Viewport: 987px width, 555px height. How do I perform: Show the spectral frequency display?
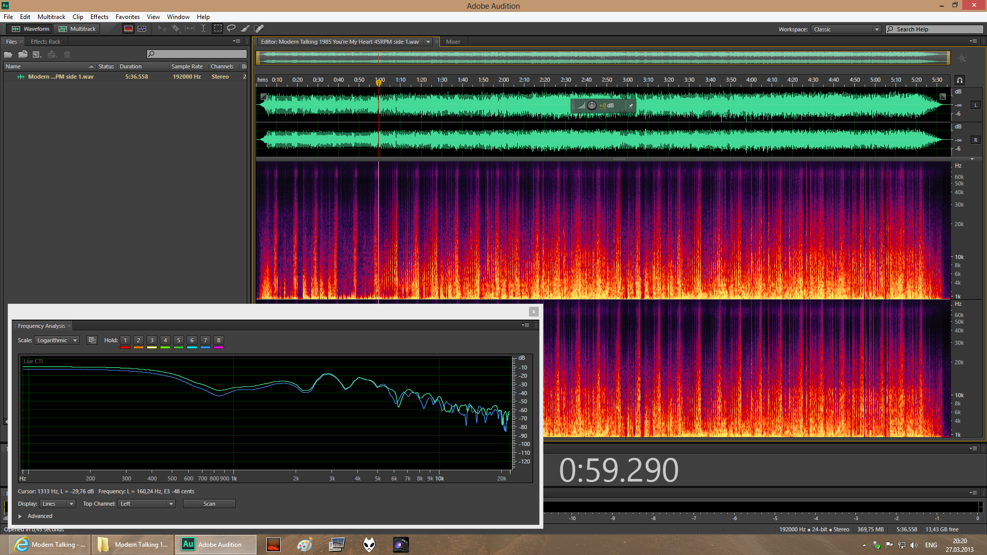(x=129, y=29)
